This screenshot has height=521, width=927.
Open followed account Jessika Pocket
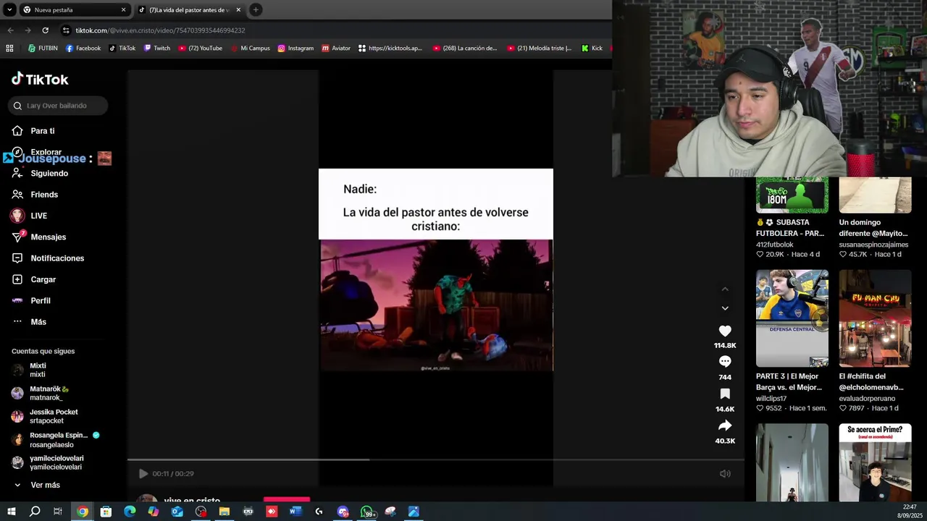[45, 416]
